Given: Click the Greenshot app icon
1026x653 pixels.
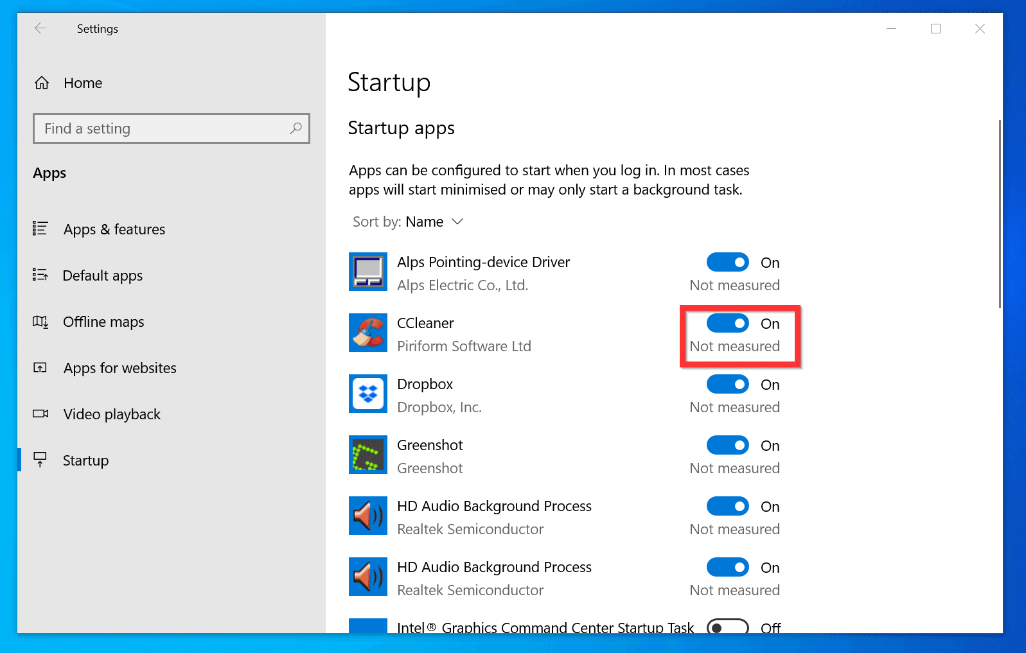Looking at the screenshot, I should [368, 455].
